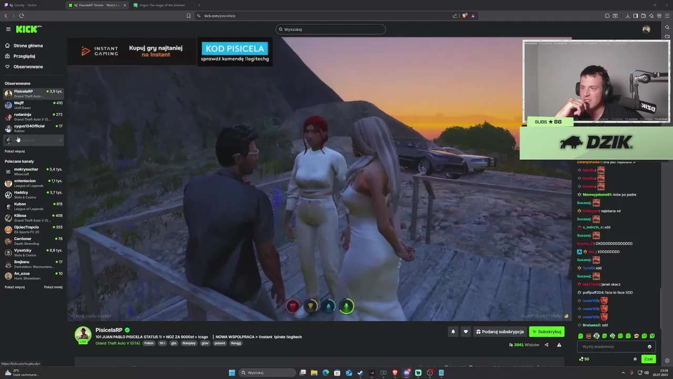
Task: Open the recommended channel OjciecTrapcio
Action: click(34, 230)
